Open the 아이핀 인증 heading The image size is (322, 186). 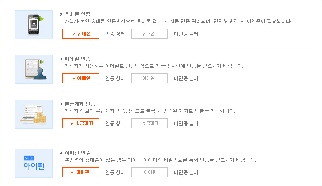[77, 153]
